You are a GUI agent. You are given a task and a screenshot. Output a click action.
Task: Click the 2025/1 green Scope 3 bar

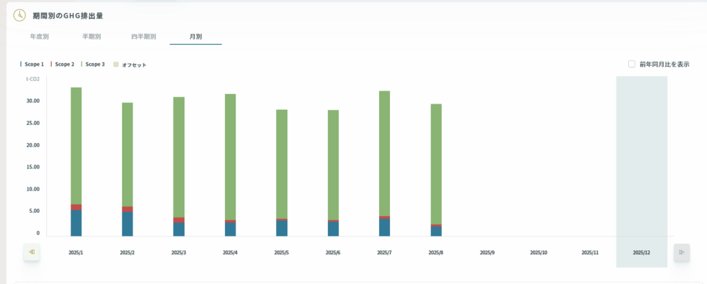tap(76, 145)
